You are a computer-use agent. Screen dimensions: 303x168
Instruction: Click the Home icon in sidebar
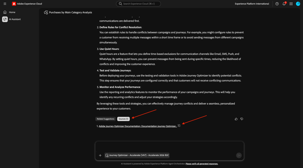click(x=5, y=12)
